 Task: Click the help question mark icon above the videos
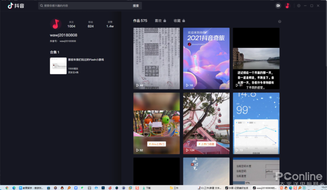click(x=280, y=21)
